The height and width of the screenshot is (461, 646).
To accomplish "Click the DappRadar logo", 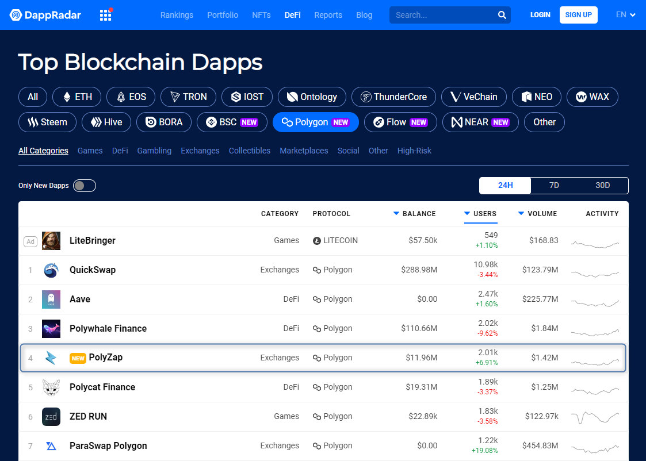I will tap(45, 15).
